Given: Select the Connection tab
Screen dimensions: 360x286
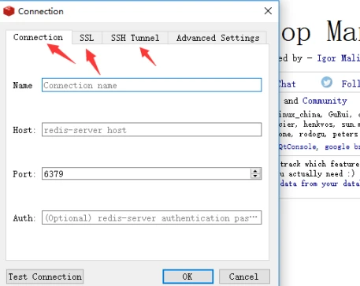Looking at the screenshot, I should 39,37.
